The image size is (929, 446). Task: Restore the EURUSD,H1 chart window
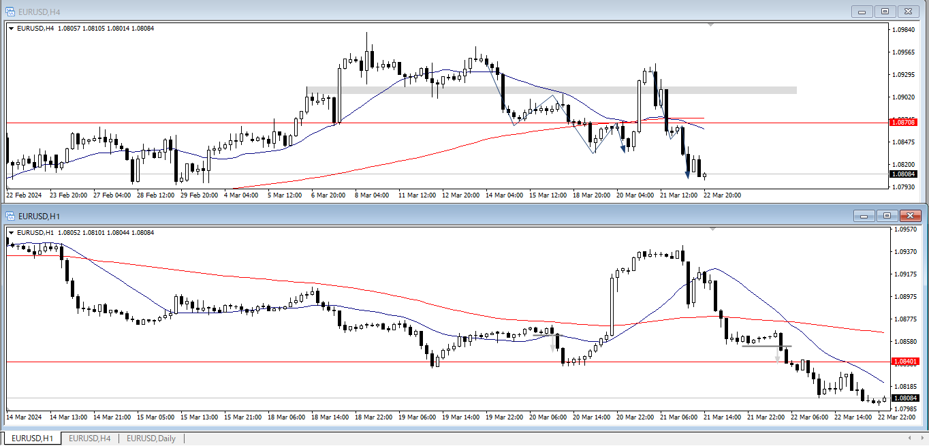887,216
